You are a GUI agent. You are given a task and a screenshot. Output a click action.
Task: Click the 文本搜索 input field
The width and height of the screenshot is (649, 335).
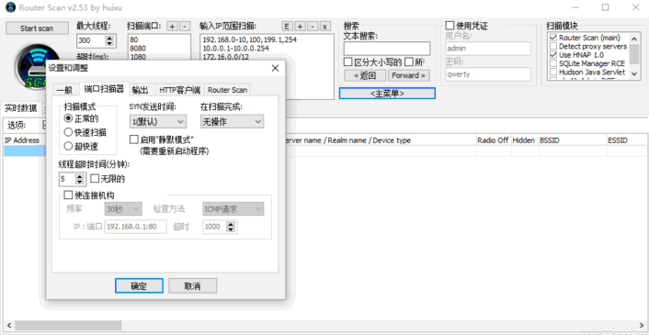(x=387, y=49)
